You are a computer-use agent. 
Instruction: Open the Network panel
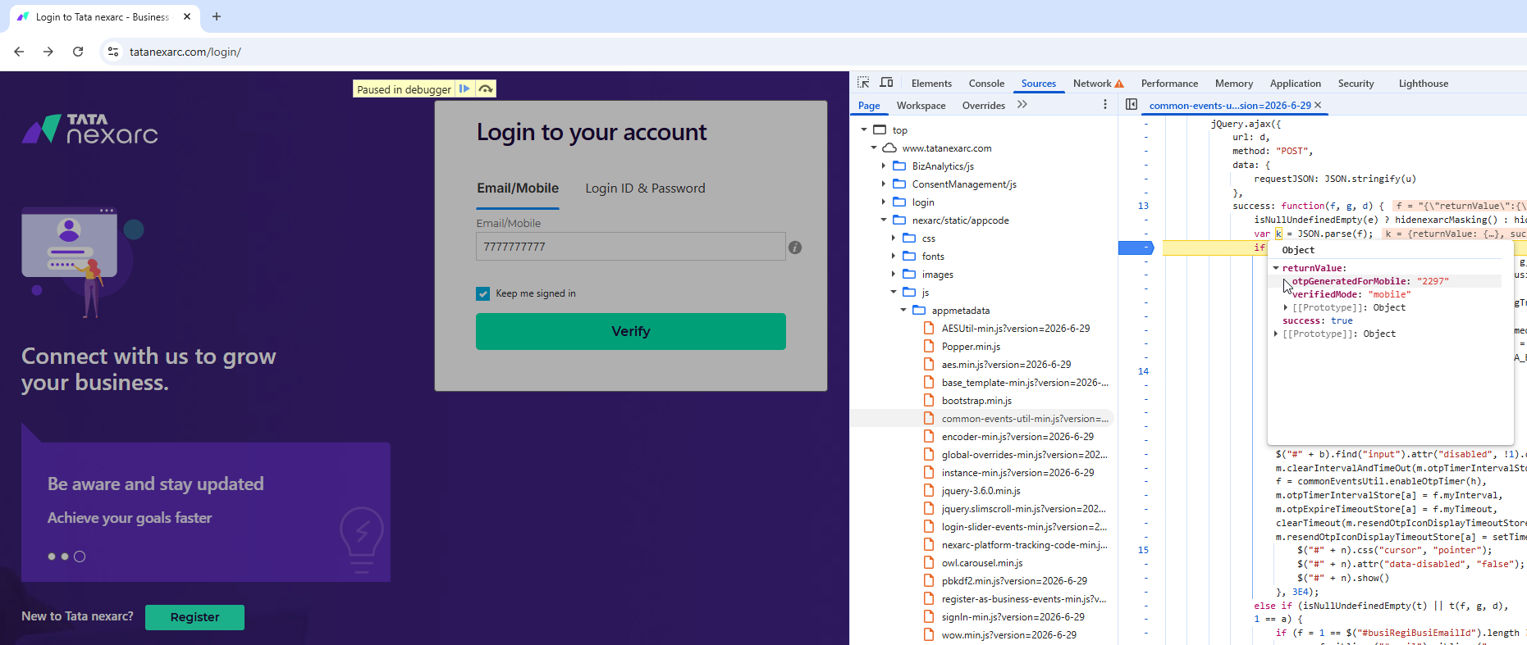tap(1092, 84)
